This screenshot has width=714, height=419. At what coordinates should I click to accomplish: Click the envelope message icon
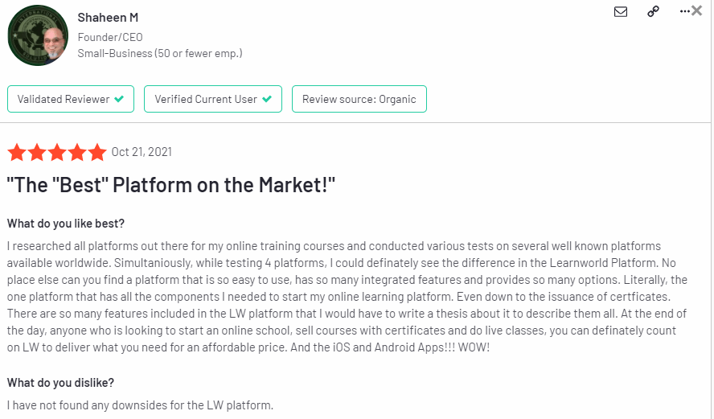621,11
